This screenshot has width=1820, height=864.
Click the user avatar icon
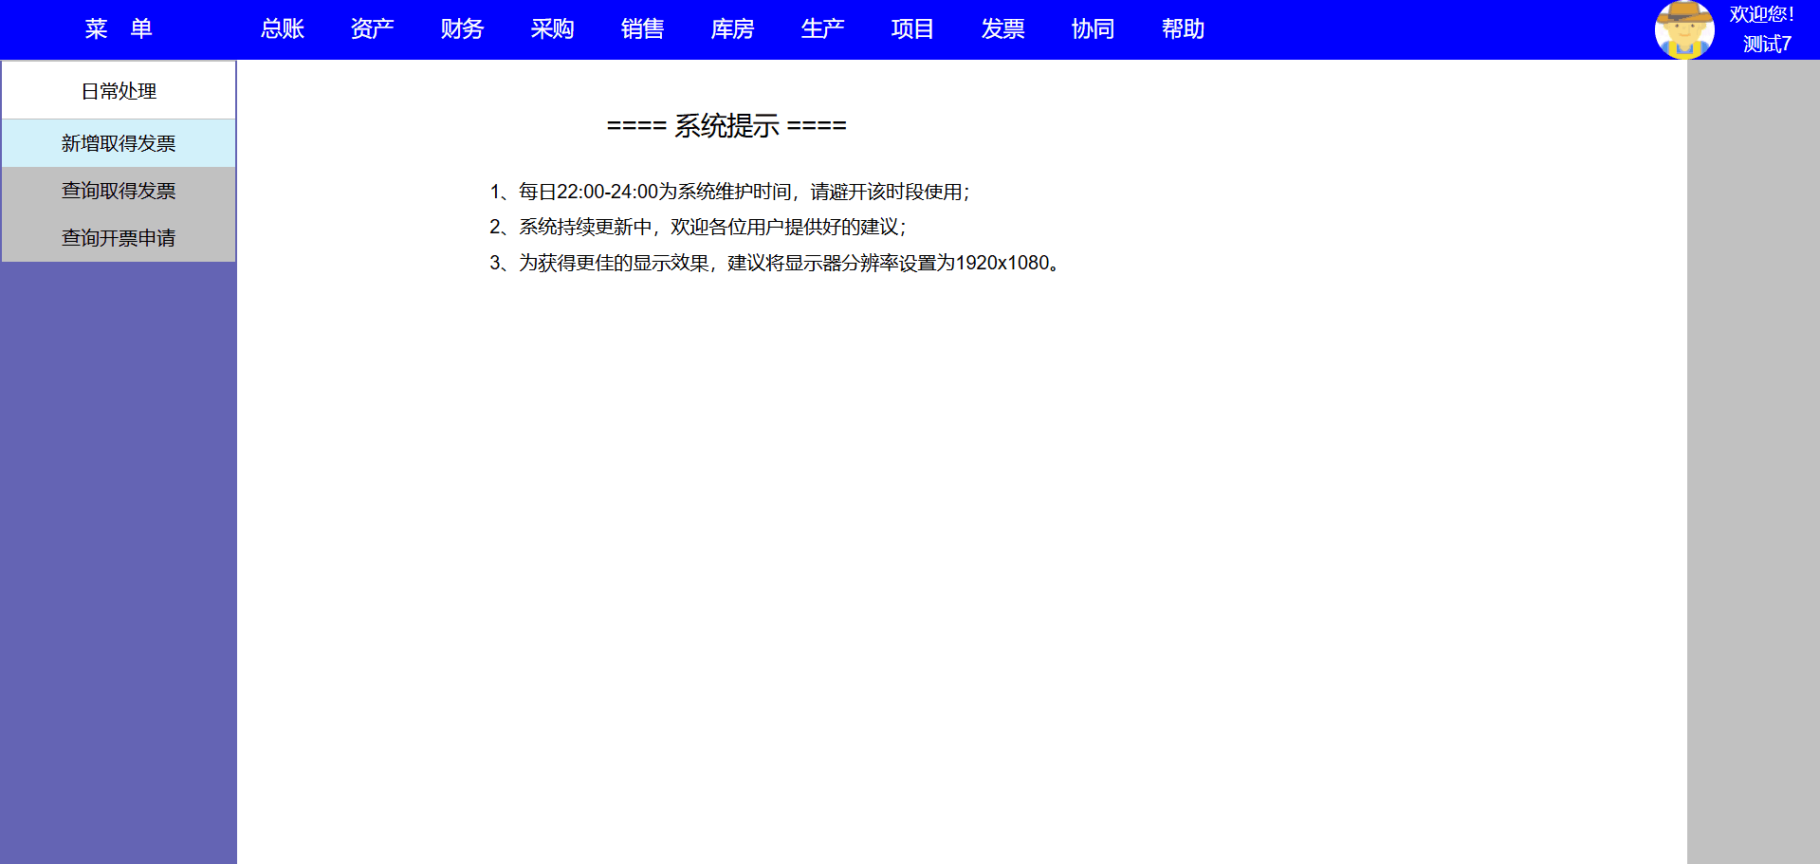pyautogui.click(x=1683, y=29)
